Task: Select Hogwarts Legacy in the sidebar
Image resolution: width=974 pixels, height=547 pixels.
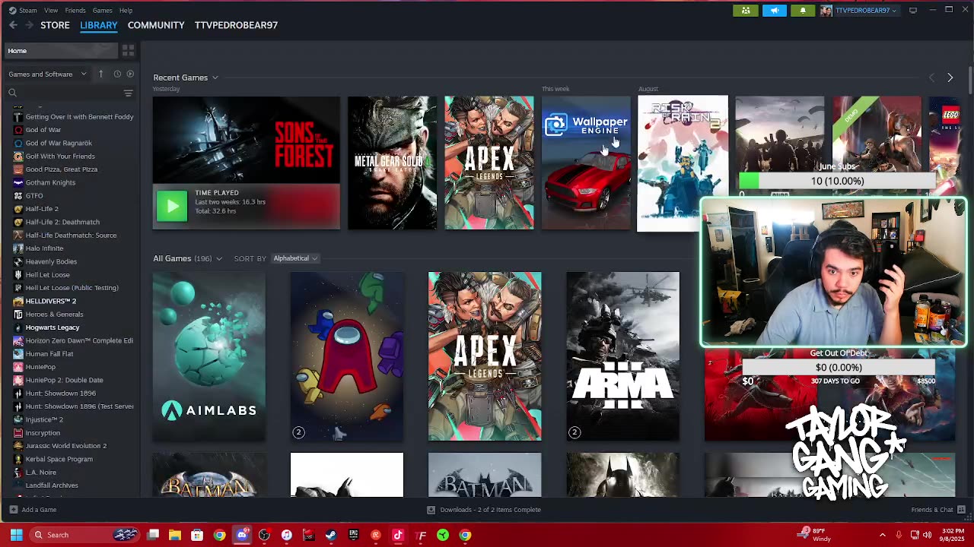Action: 53,327
